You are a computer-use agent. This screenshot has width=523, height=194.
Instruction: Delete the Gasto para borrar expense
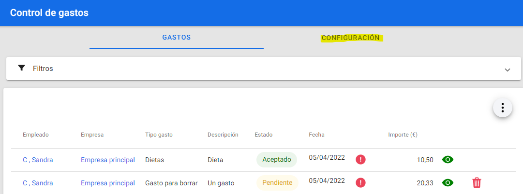pyautogui.click(x=477, y=183)
